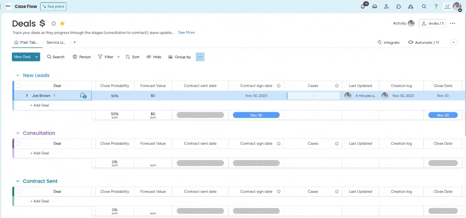Click the board info icon beside Deals
466x218 pixels.
[x=53, y=23]
